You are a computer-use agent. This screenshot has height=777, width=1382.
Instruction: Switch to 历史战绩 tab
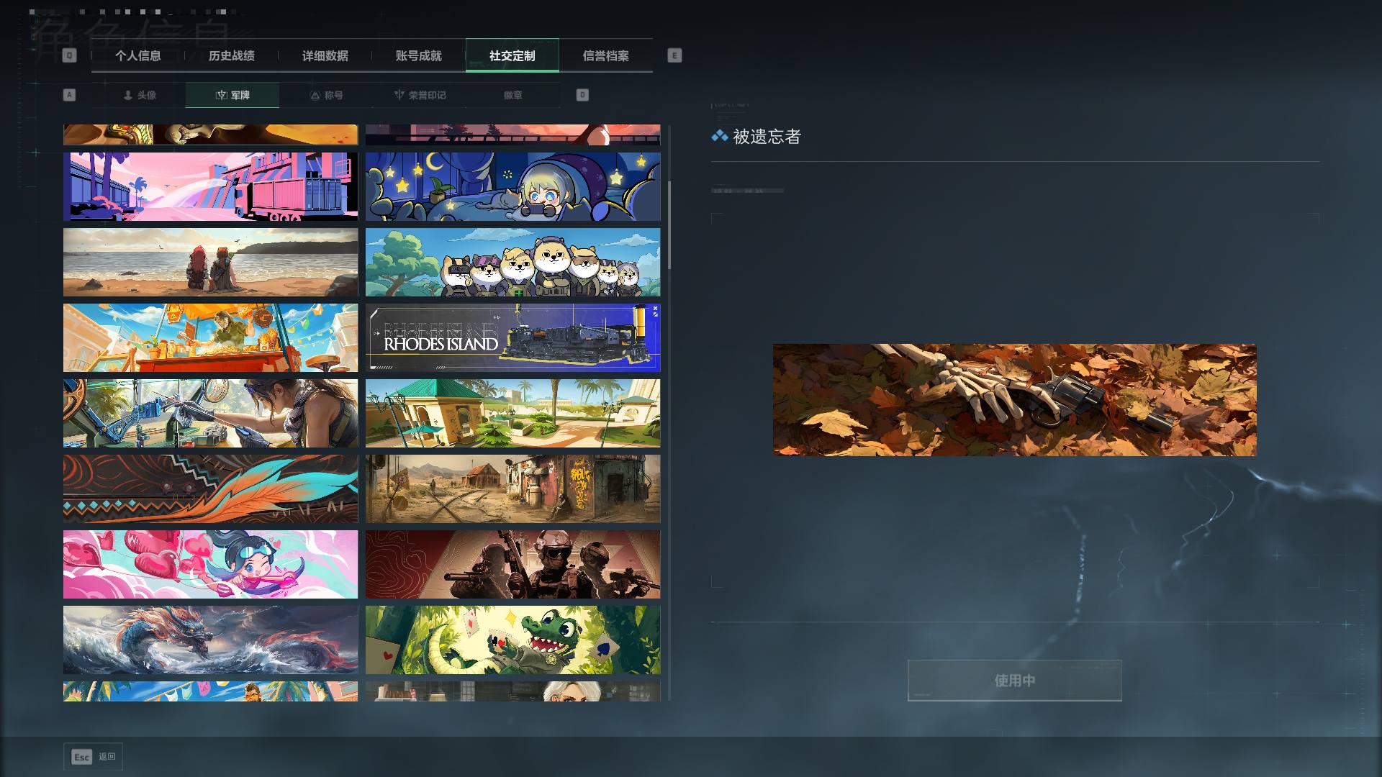pyautogui.click(x=232, y=55)
